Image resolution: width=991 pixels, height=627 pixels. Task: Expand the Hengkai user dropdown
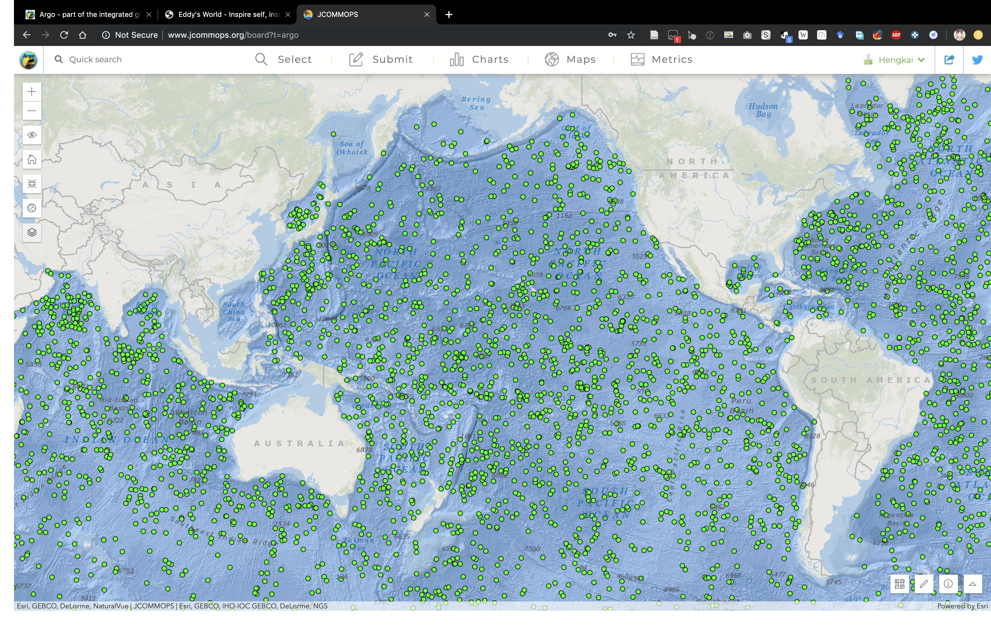click(x=895, y=60)
